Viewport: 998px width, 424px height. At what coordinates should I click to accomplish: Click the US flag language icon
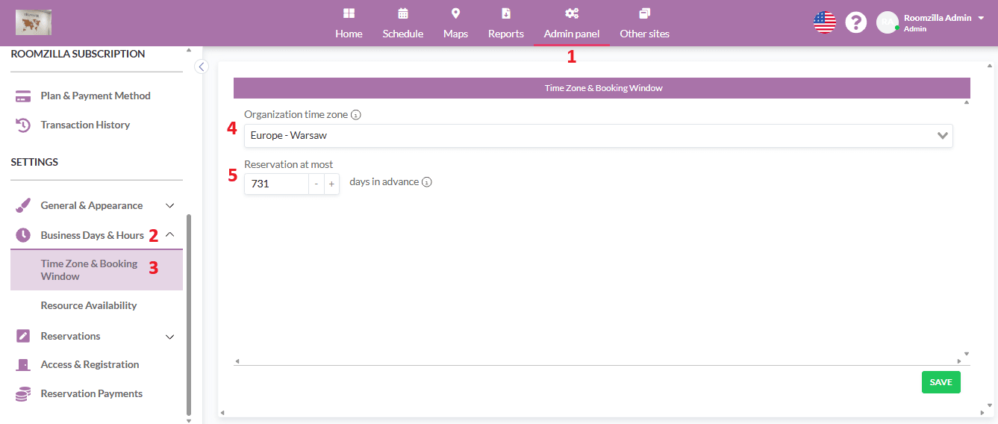coord(824,22)
